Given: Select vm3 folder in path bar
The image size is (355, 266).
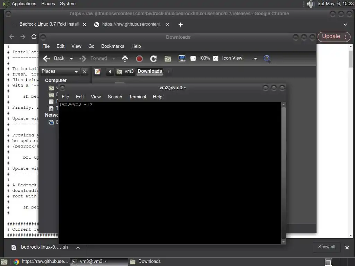Looking at the screenshot, I should 125,71.
